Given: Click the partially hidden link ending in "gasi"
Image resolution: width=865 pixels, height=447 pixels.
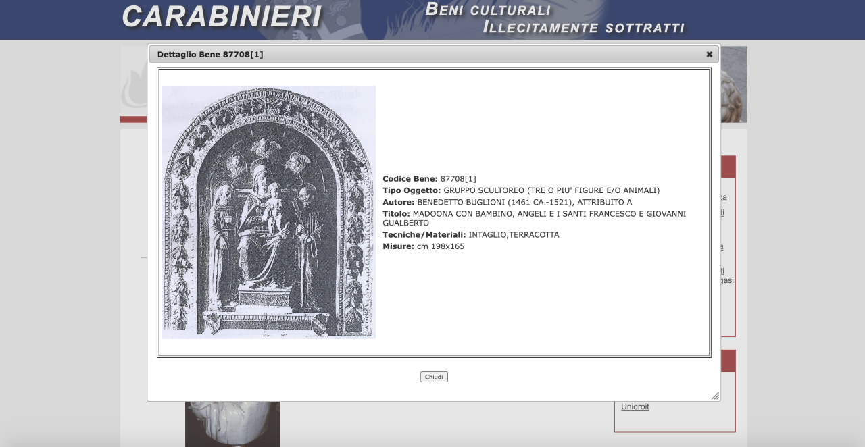Looking at the screenshot, I should [x=727, y=280].
